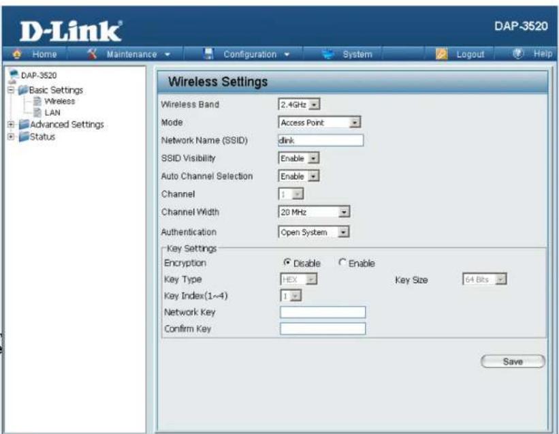Open the Key Size 64 Bits dropdown

point(485,279)
